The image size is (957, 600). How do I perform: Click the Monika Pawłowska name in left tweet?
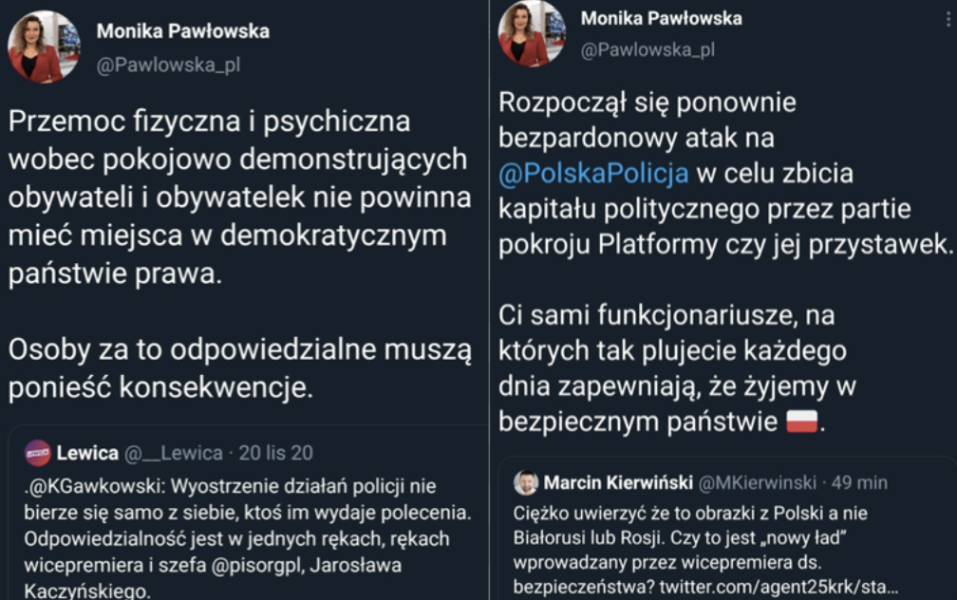[182, 31]
